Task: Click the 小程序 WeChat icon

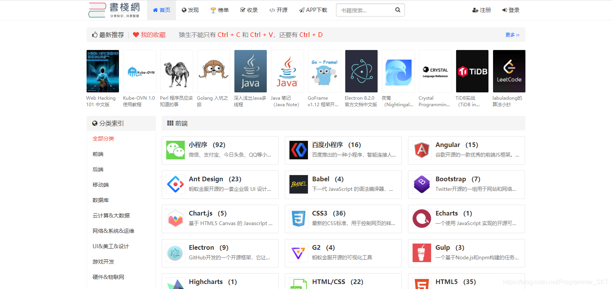Action: (x=176, y=150)
